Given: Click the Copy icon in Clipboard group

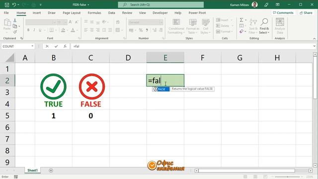Looking at the screenshot, I should coord(15,26).
